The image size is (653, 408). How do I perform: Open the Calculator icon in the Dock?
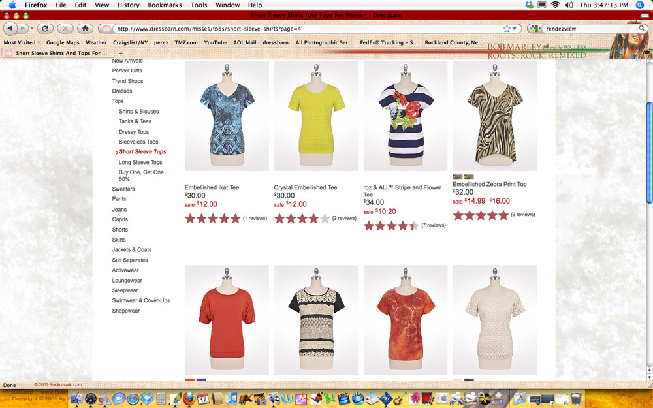click(161, 399)
